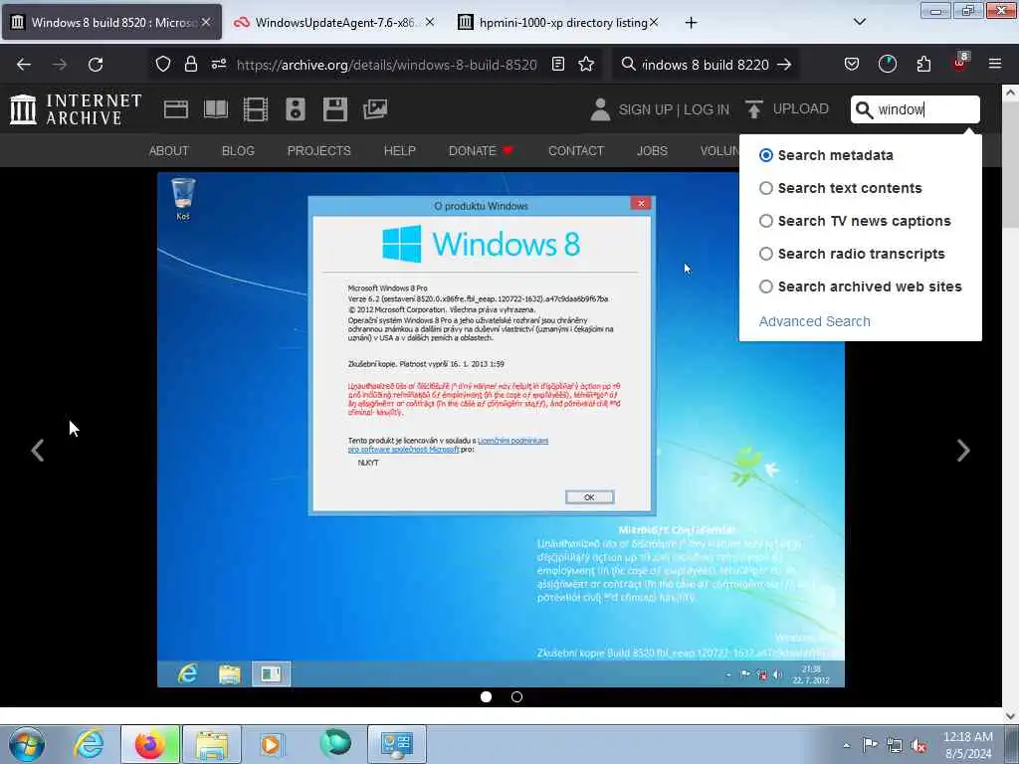Open the Firefox hamburger menu
The image size is (1019, 764).
click(995, 65)
